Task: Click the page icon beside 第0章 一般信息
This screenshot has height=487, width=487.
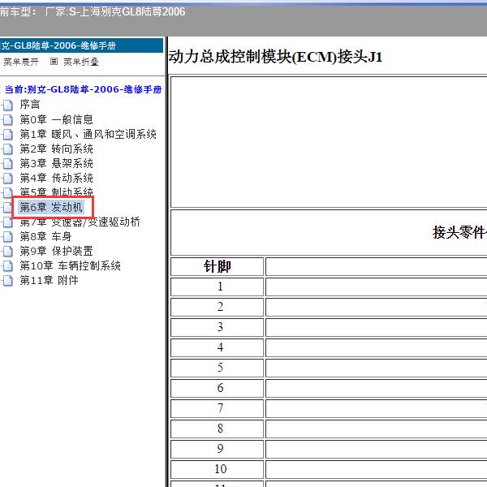Action: [x=8, y=119]
